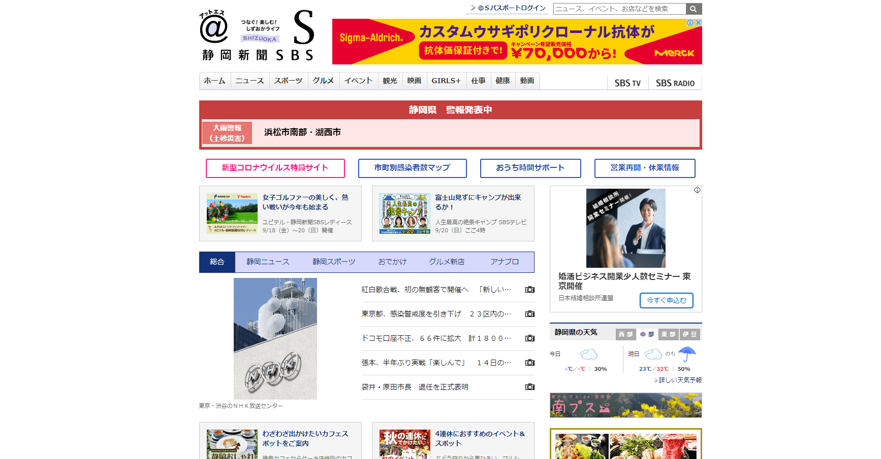Open 東京都、感染警戒度を引き下げ headline
Screen dimensions: 881x459
pos(436,314)
